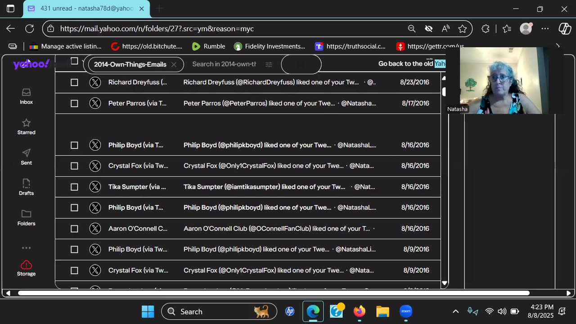Click the Windows taskbar Search box

point(219,311)
